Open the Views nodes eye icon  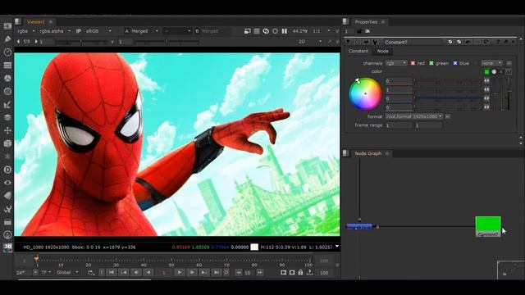pyautogui.click(x=7, y=183)
